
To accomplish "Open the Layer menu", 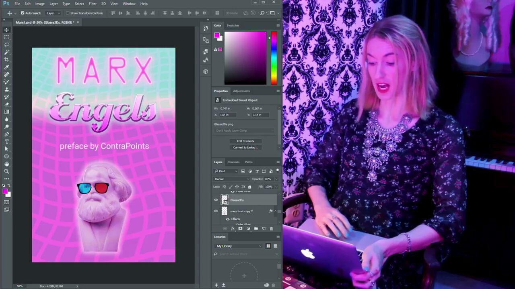I will (x=54, y=4).
